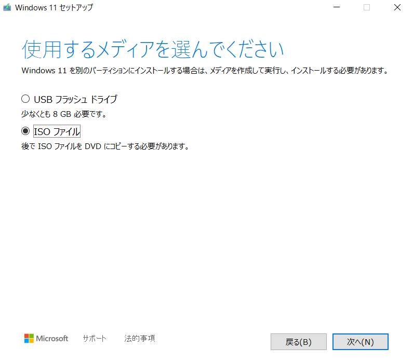The width and height of the screenshot is (413, 362).
Task: Click the text about copying ISO to DVD
Action: click(x=105, y=146)
